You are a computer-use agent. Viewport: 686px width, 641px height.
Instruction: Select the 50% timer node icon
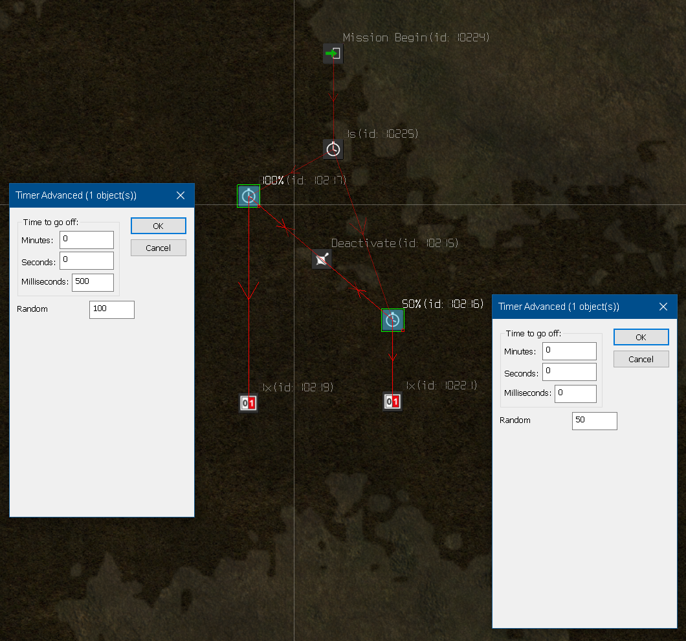(392, 320)
